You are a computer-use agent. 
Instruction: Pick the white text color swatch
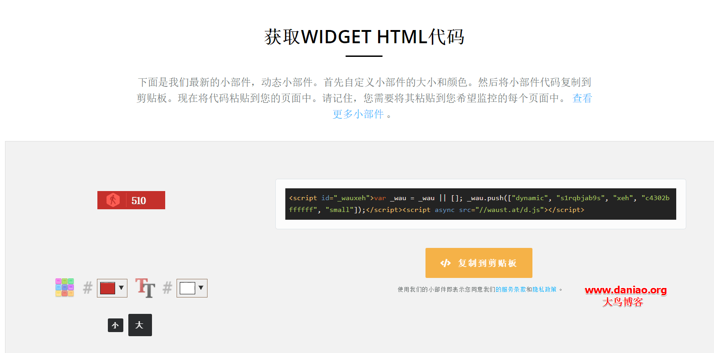[187, 288]
